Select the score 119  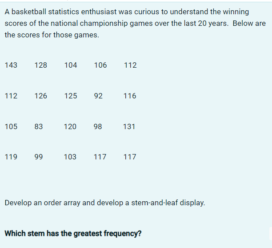point(11,157)
